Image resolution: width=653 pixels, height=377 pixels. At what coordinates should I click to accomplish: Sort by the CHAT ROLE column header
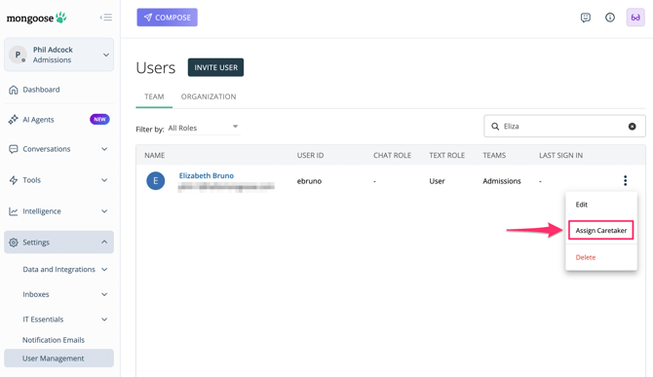(393, 155)
